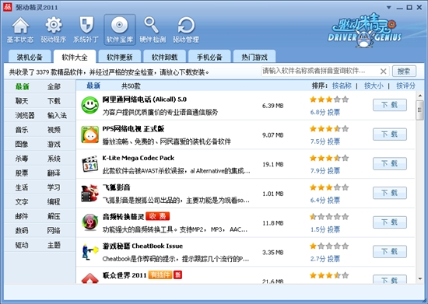This screenshot has width=428, height=304.
Task: Click the K-Lite Mega Codec Pack icon
Action: pos(89,164)
